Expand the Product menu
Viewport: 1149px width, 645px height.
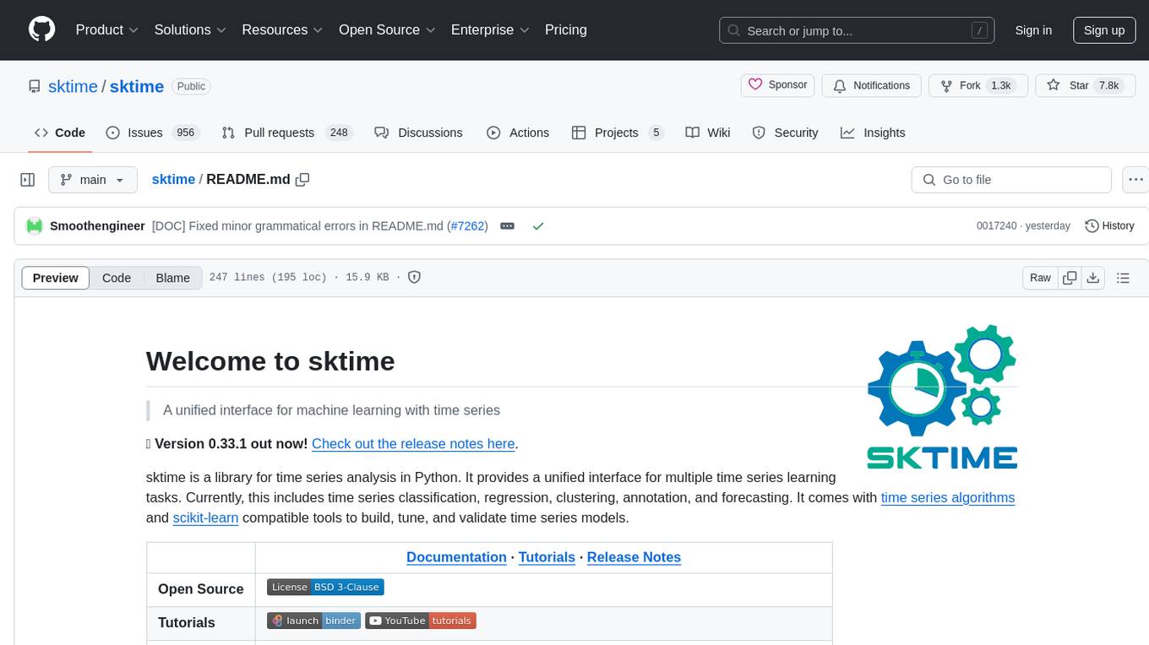click(x=107, y=30)
